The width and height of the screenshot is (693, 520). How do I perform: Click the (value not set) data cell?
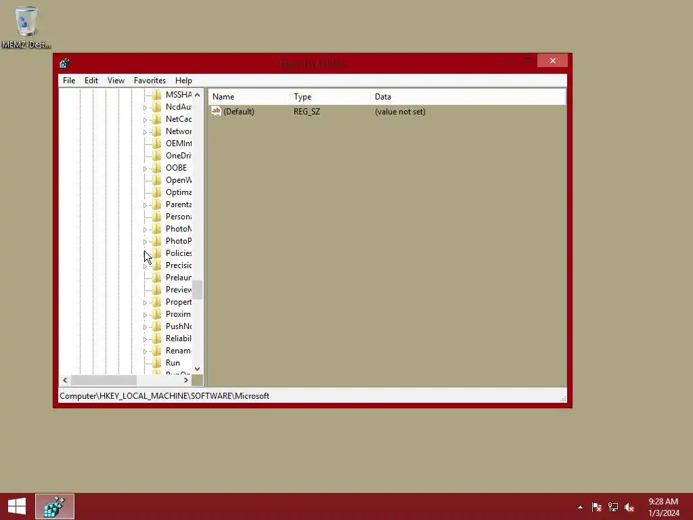[x=400, y=112]
